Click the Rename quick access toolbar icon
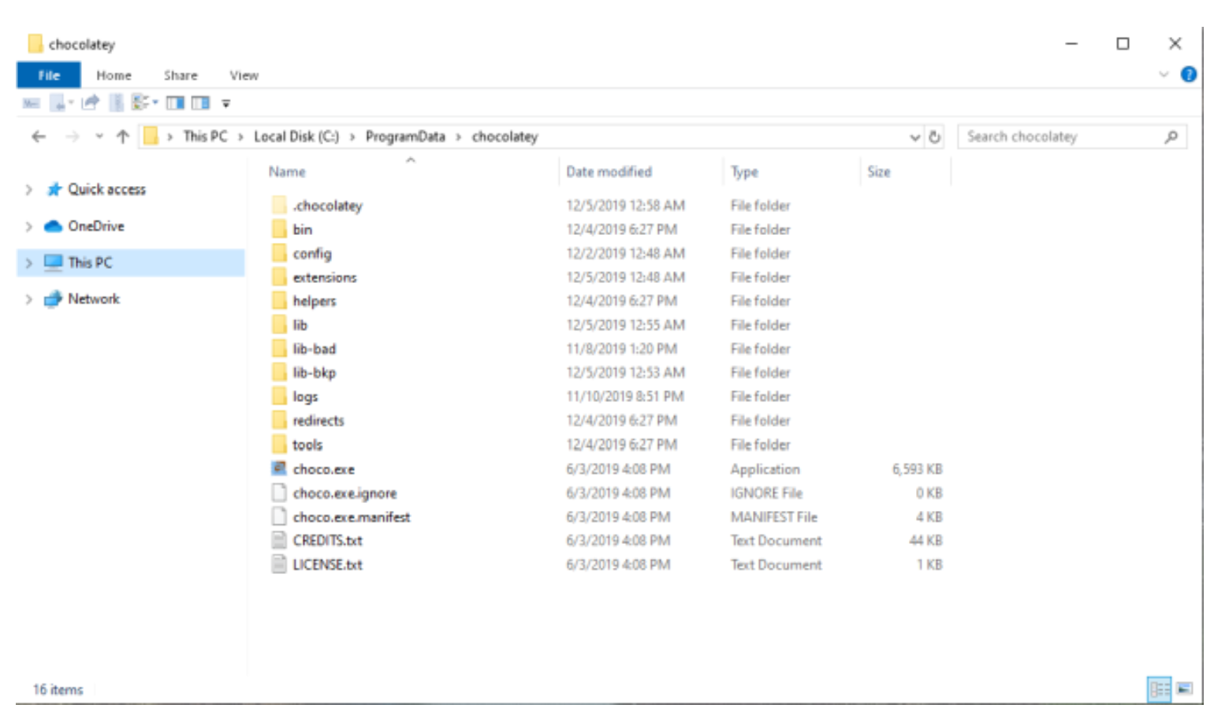This screenshot has height=723, width=1225. coord(31,103)
